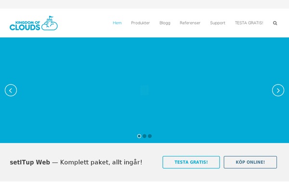Click the Kingdom of Clouds logo
Image resolution: width=289 pixels, height=192 pixels.
pyautogui.click(x=34, y=23)
